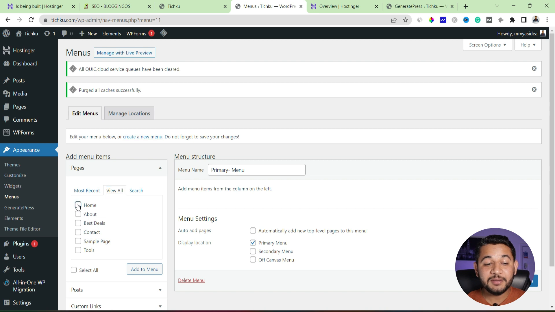Toggle the Auto add pages checkbox
The width and height of the screenshot is (555, 312).
coord(253,231)
